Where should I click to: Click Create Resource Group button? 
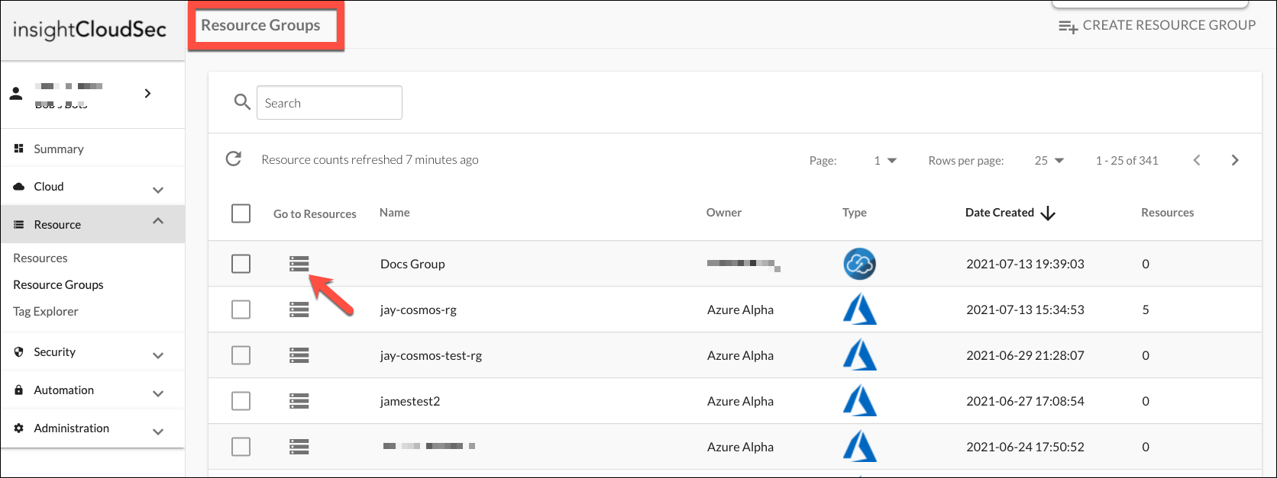click(1157, 25)
